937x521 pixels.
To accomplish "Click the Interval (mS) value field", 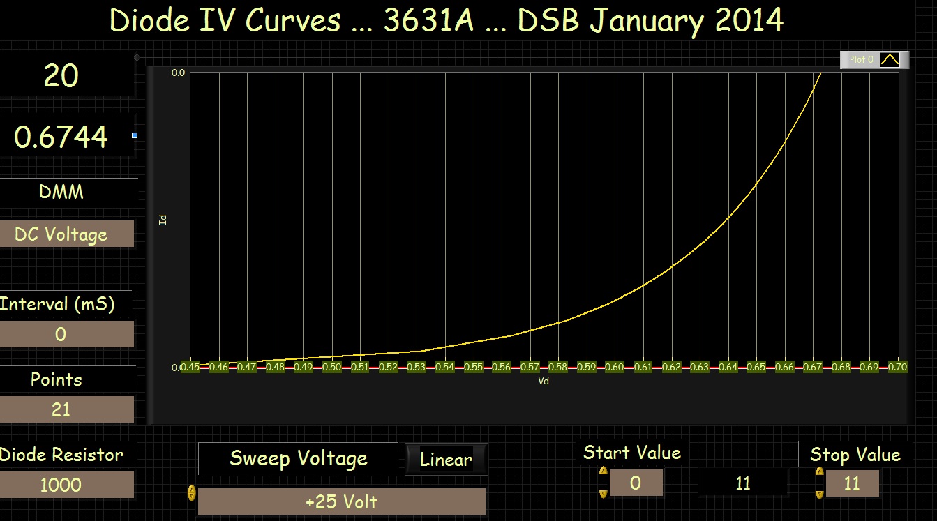I will [x=66, y=334].
